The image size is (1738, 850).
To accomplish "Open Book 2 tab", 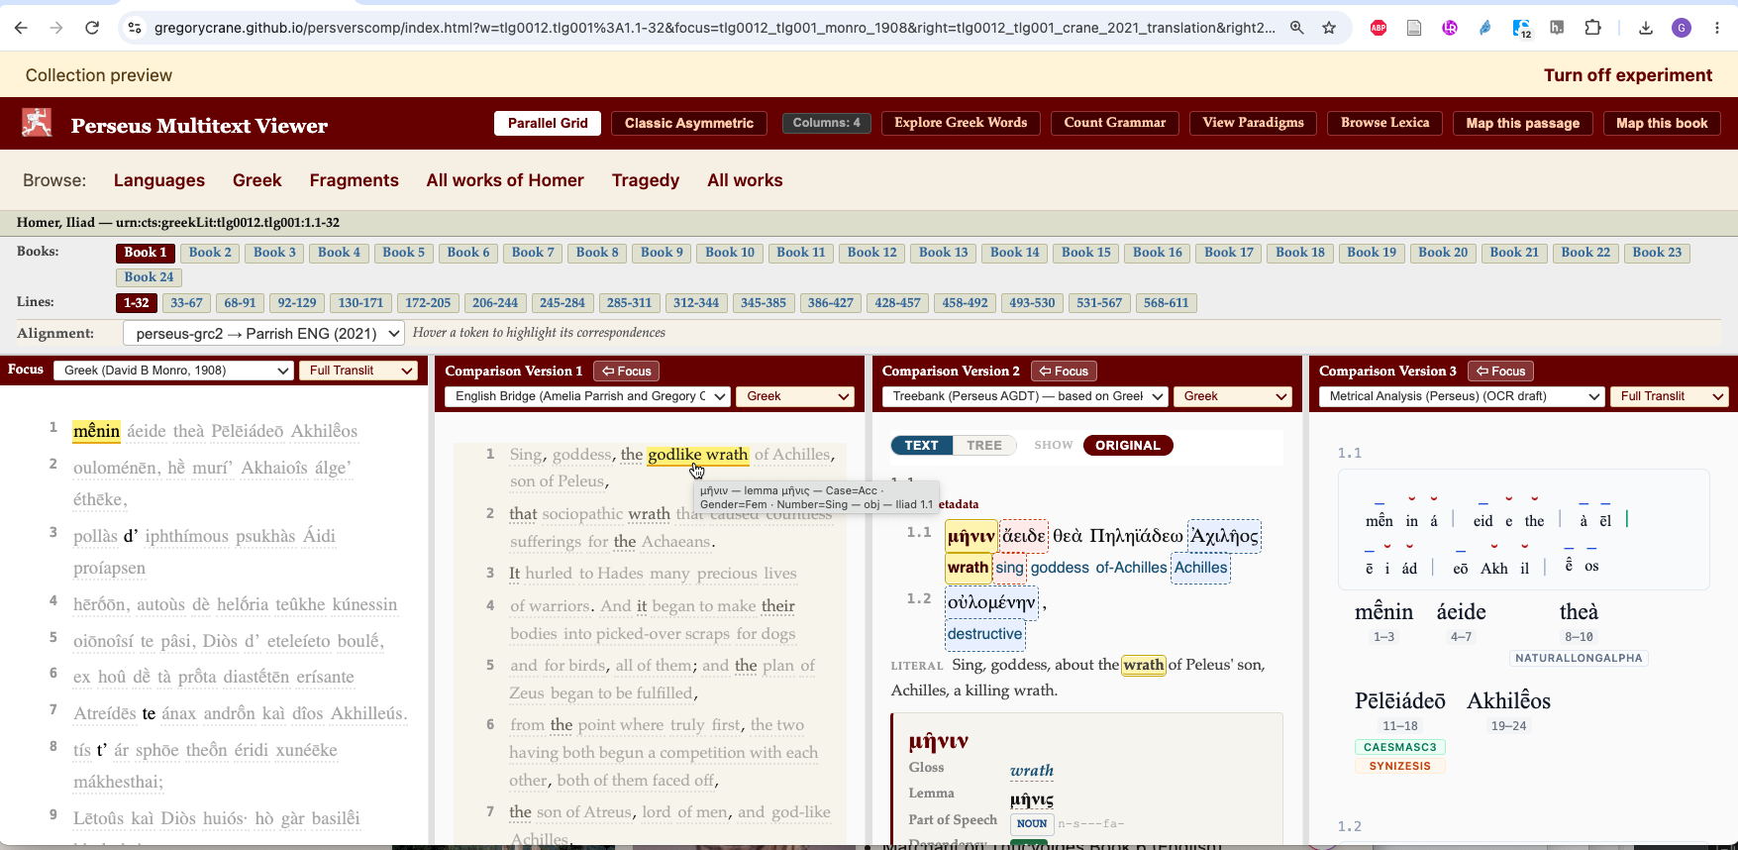I will tap(210, 253).
